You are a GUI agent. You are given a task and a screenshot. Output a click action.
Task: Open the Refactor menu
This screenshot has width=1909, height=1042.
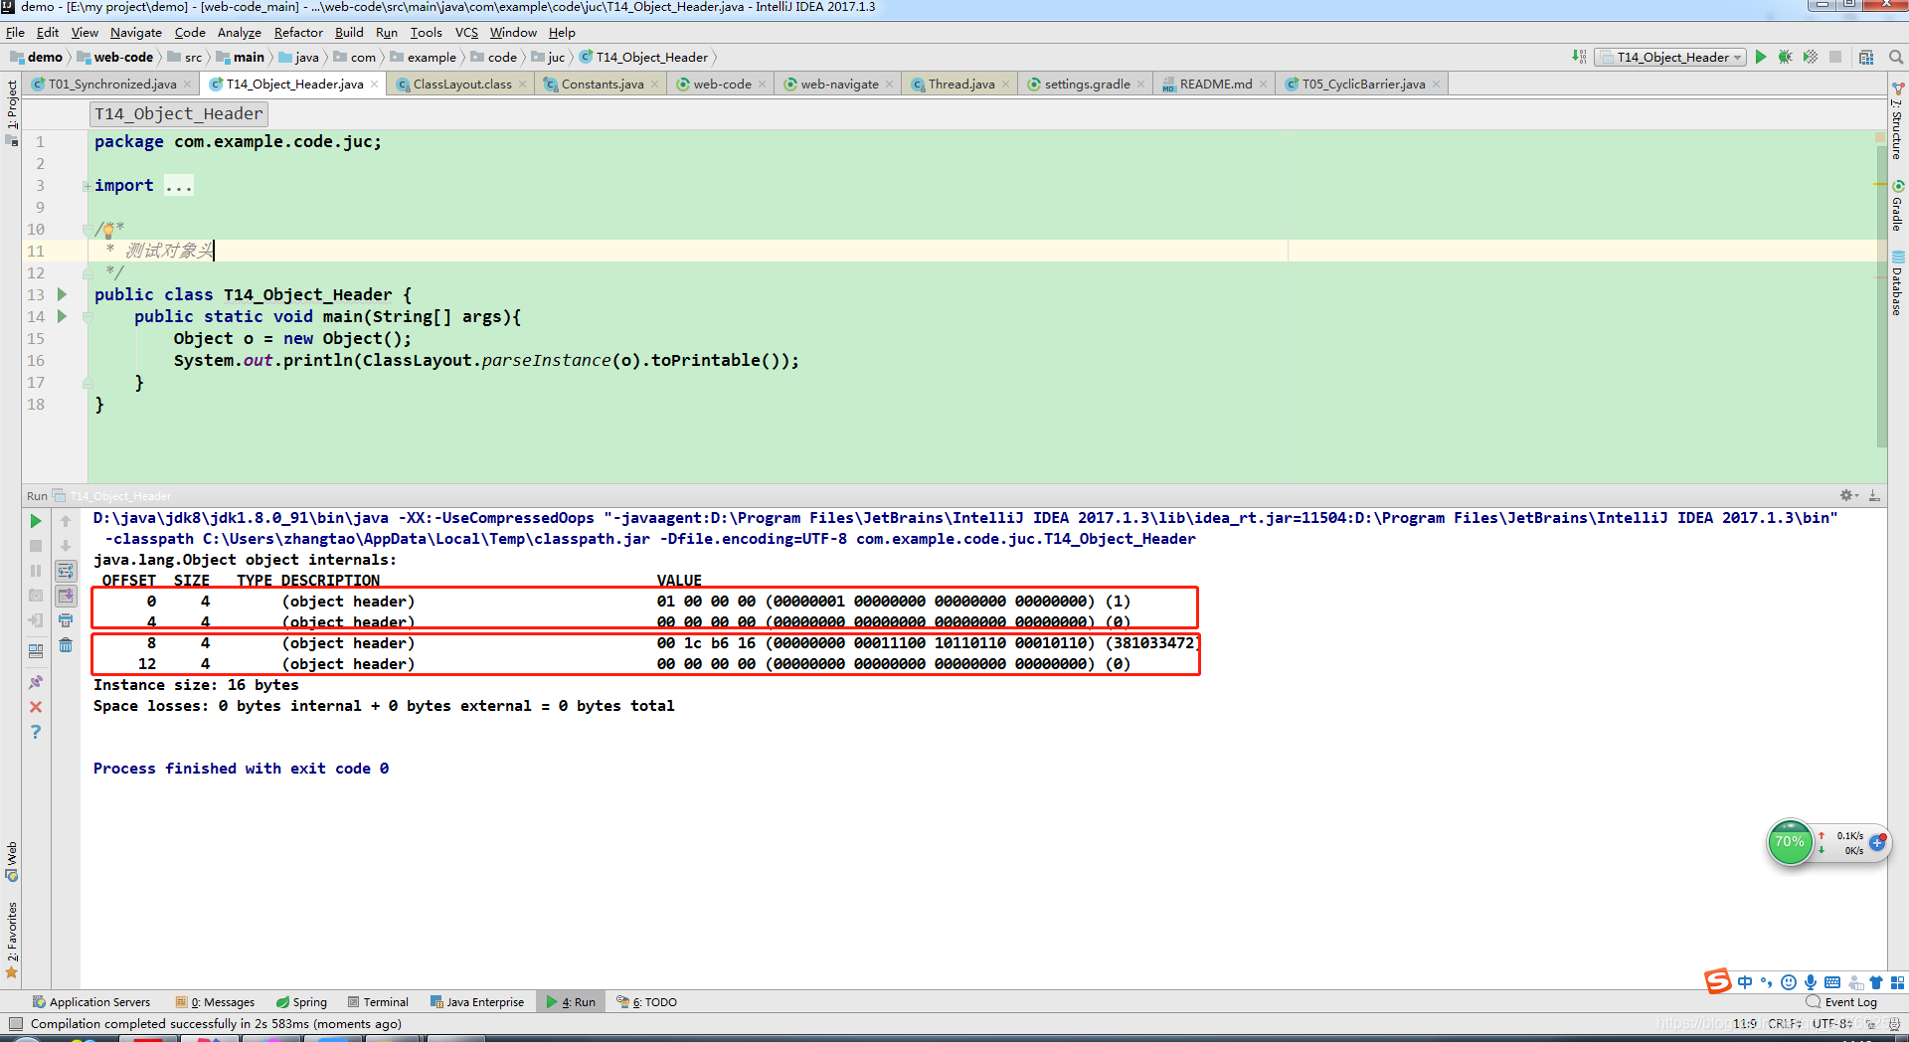(298, 33)
